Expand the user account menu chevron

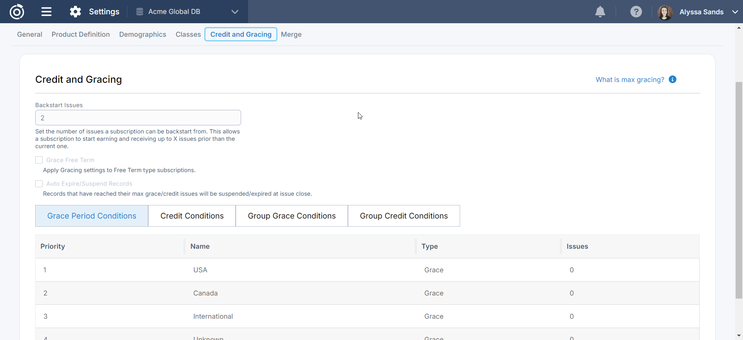pos(735,12)
